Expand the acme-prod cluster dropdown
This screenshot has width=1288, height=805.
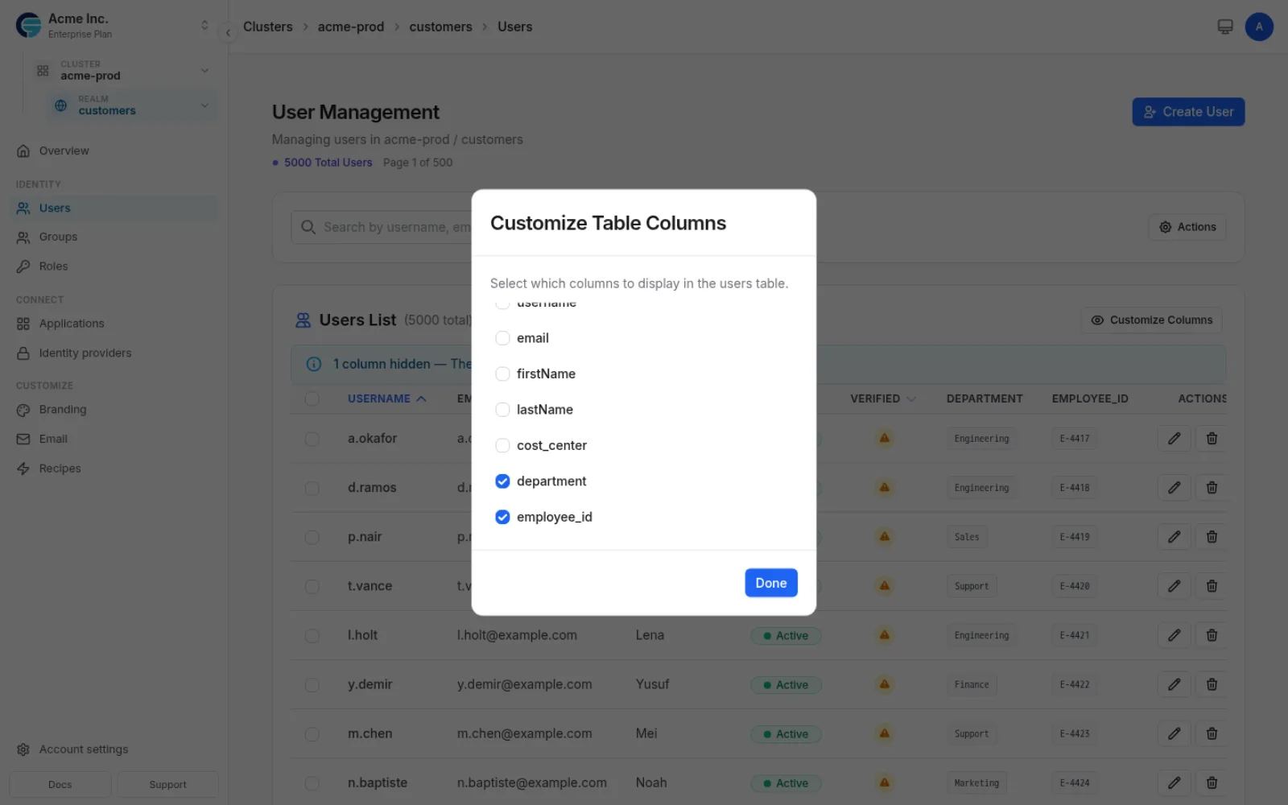tap(204, 71)
